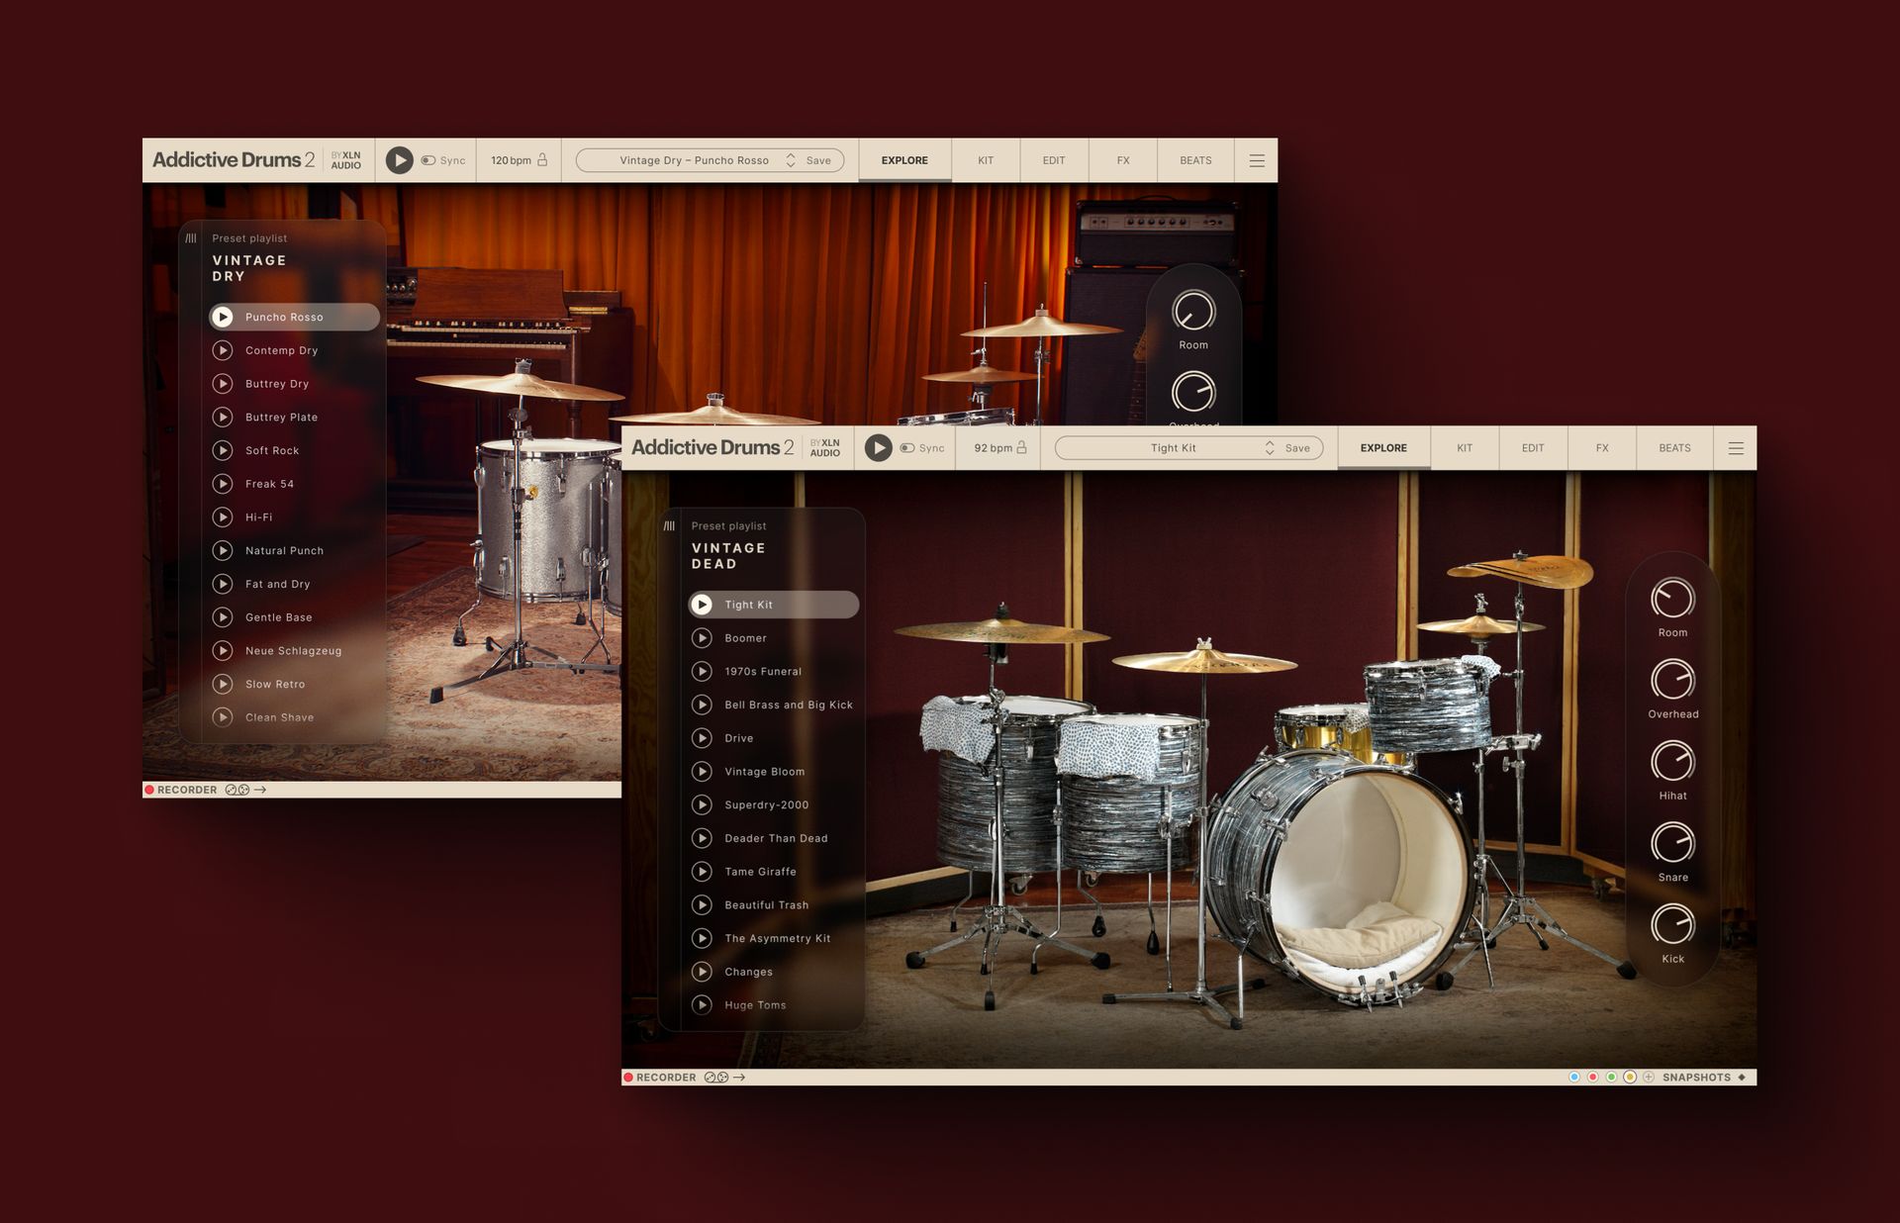The image size is (1900, 1223).
Task: Select Gentle Base preset name
Action: point(279,617)
